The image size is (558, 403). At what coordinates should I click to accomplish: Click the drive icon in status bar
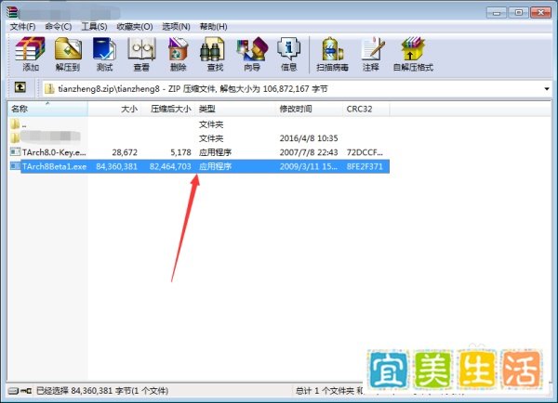click(13, 391)
